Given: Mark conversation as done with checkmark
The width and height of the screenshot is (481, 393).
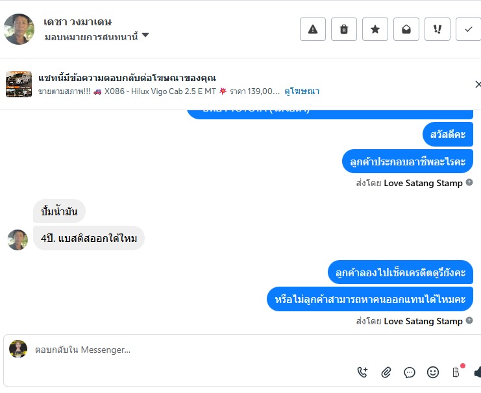Looking at the screenshot, I should click(468, 29).
